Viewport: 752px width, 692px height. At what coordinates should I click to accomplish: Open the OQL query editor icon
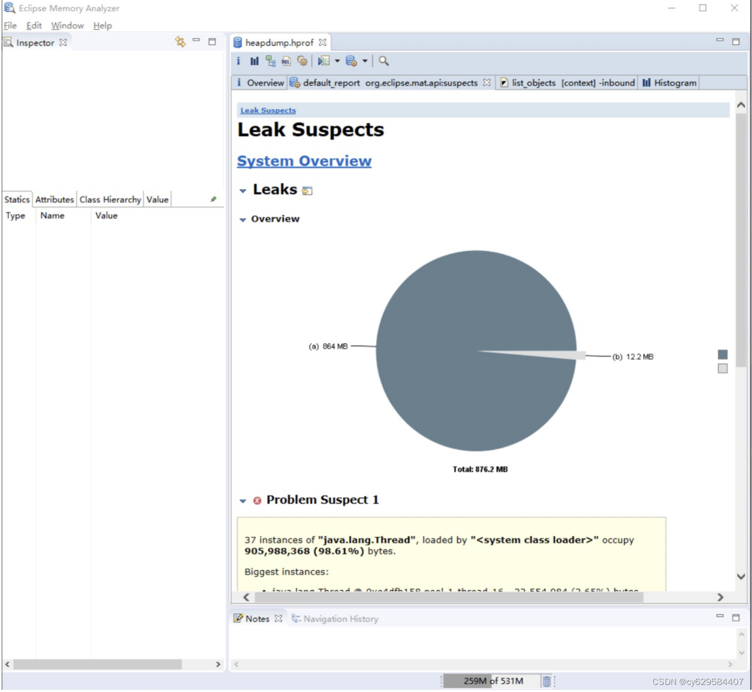(286, 61)
